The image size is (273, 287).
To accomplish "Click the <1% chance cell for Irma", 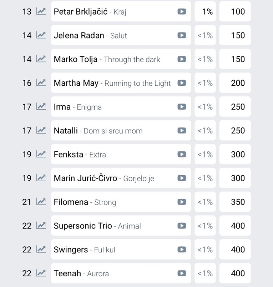I will pyautogui.click(x=205, y=107).
